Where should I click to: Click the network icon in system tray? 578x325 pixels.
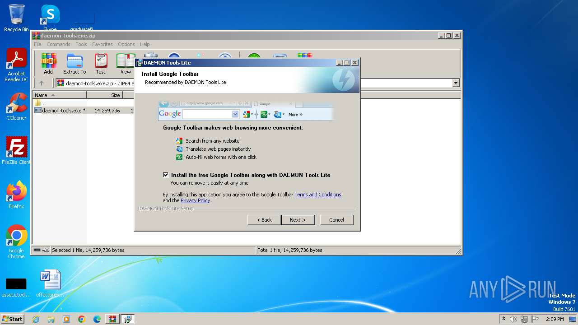pyautogui.click(x=524, y=319)
